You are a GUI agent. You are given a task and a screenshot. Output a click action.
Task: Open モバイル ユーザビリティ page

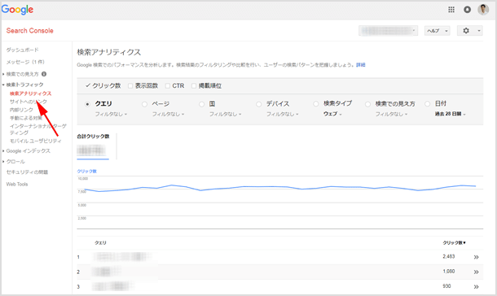tap(36, 141)
